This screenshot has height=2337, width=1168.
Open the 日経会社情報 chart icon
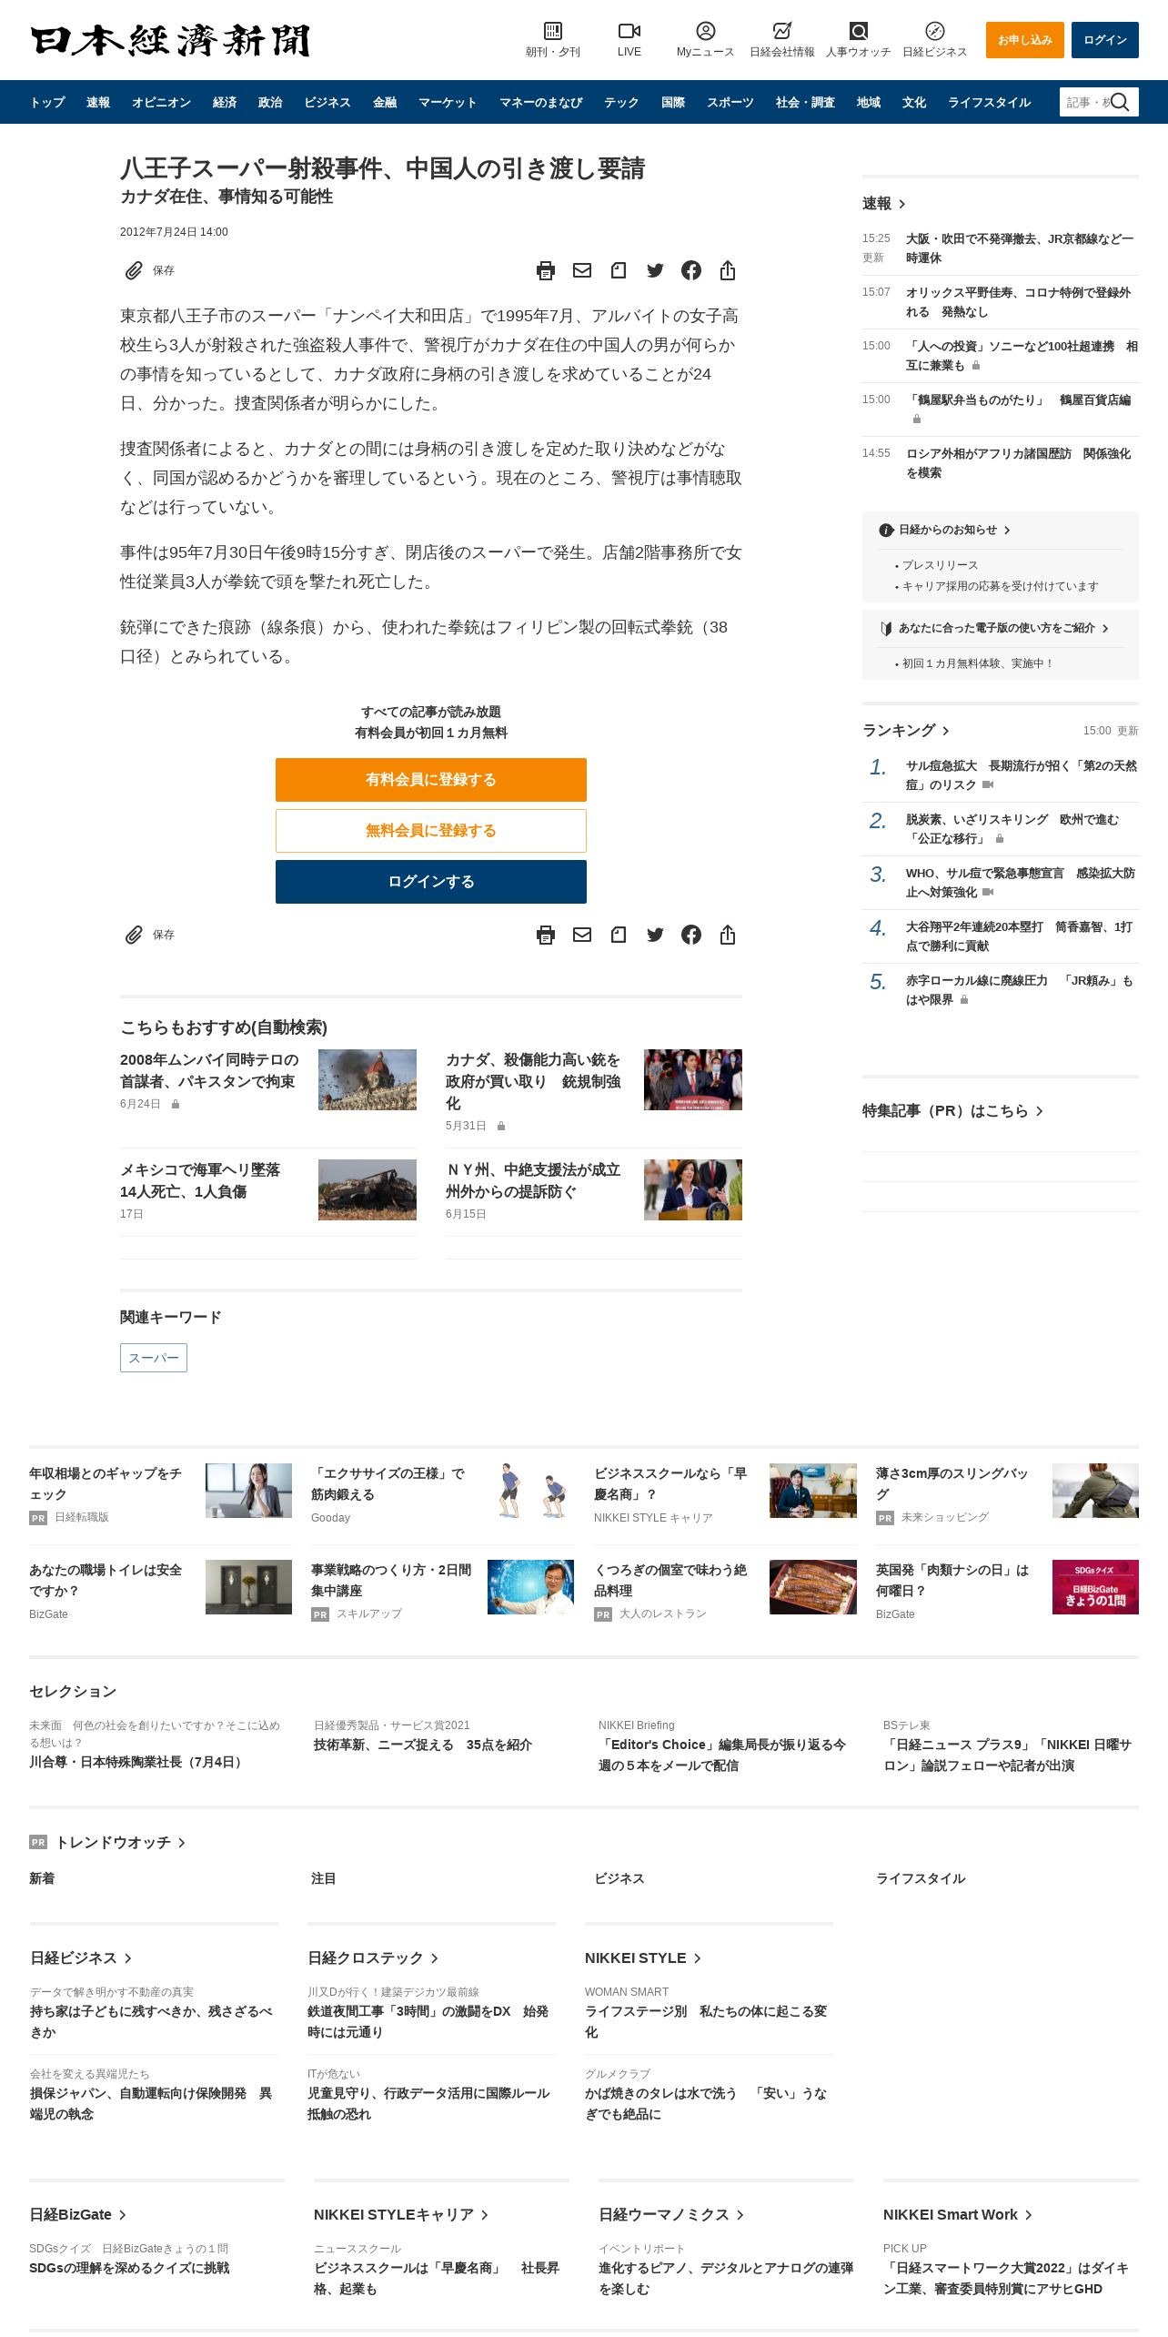pos(781,31)
